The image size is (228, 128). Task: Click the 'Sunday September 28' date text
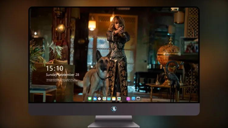pos(63,75)
